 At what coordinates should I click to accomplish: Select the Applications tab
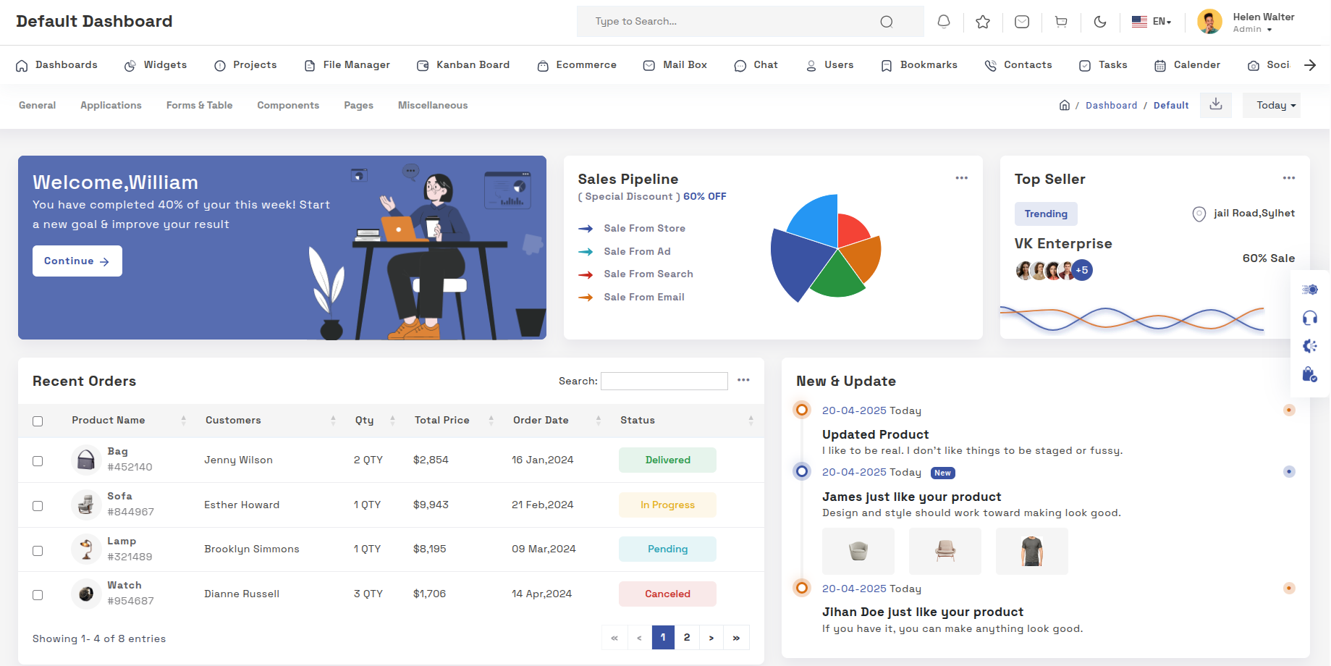pos(111,106)
